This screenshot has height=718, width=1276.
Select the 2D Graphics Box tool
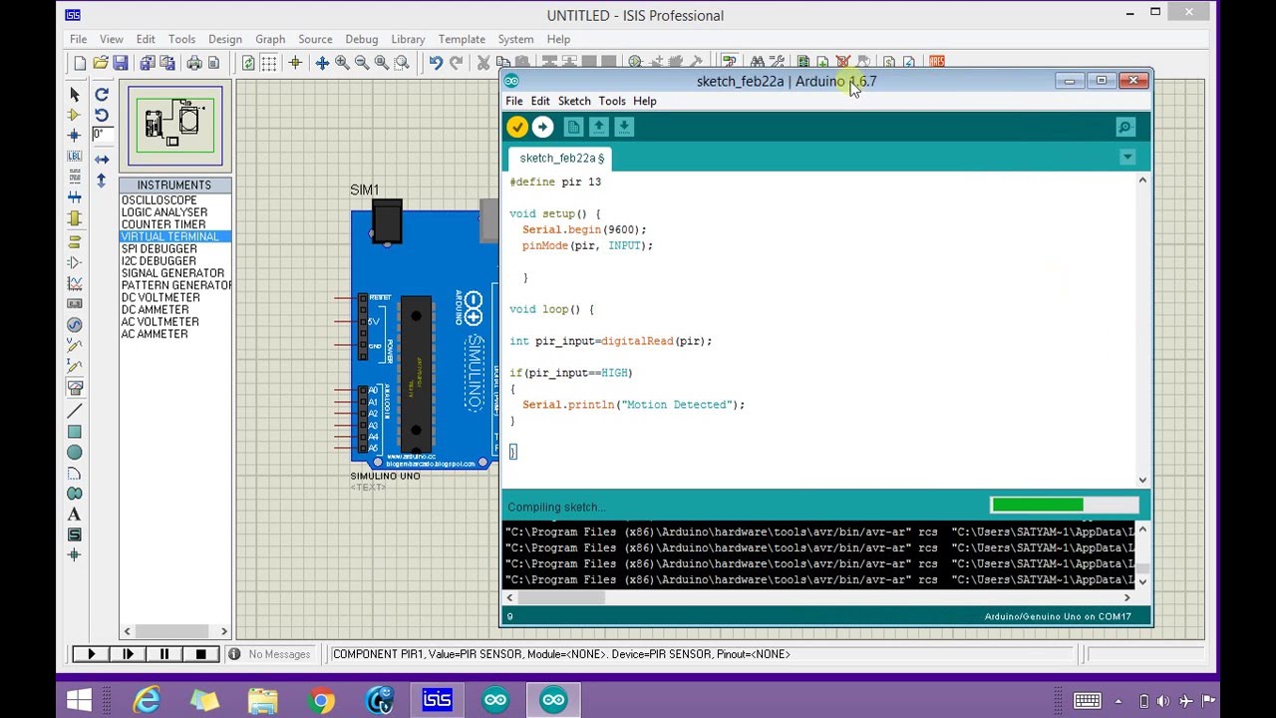click(x=75, y=432)
